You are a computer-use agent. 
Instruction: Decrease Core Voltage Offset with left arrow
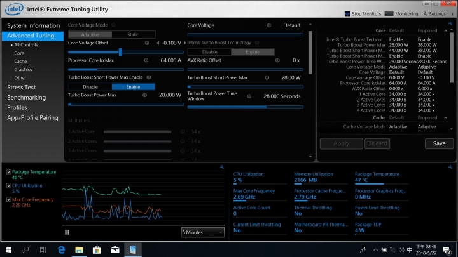coord(158,43)
